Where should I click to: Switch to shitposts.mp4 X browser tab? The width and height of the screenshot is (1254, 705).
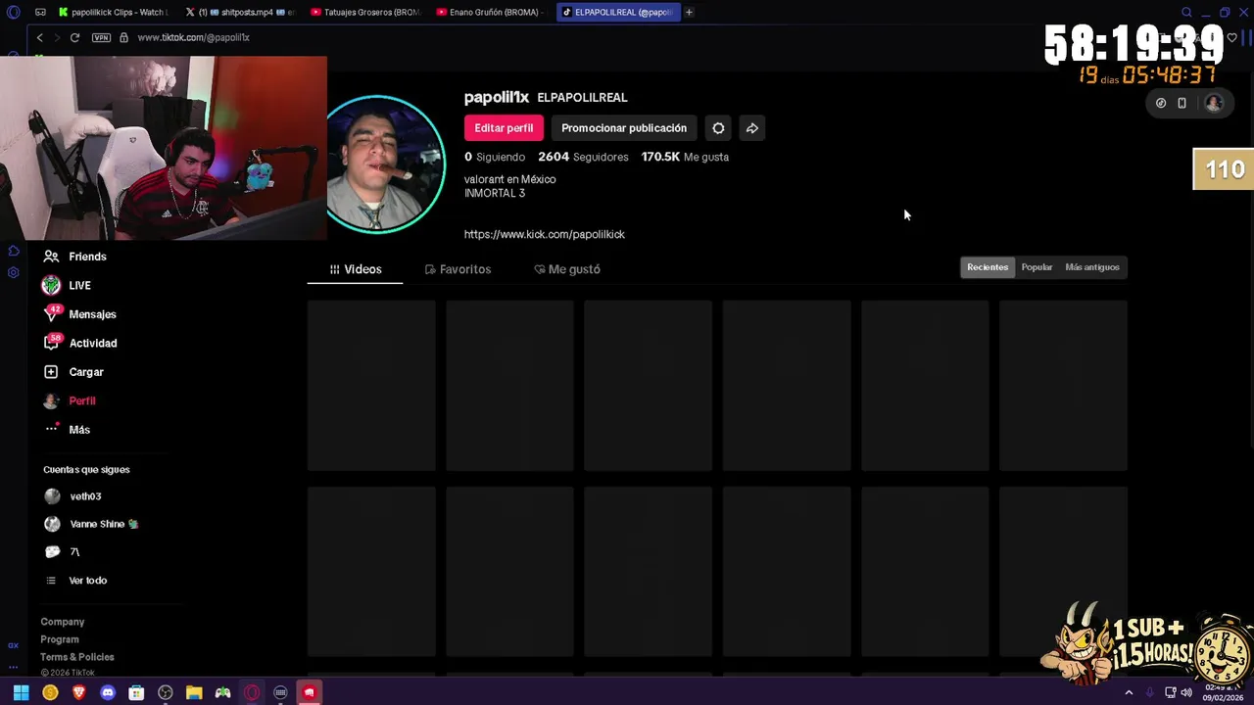(240, 12)
